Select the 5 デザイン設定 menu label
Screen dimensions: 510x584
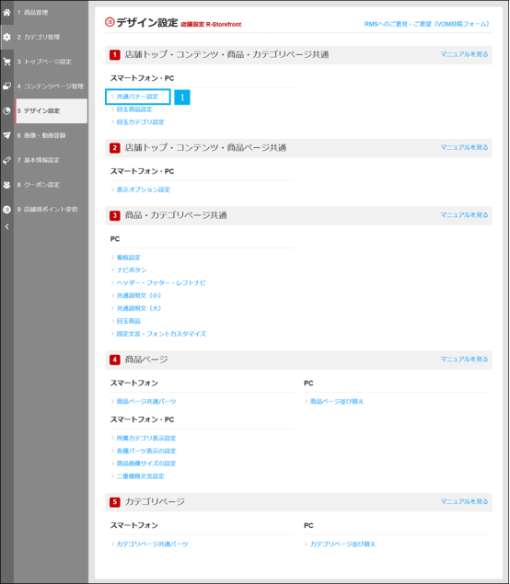click(x=39, y=110)
